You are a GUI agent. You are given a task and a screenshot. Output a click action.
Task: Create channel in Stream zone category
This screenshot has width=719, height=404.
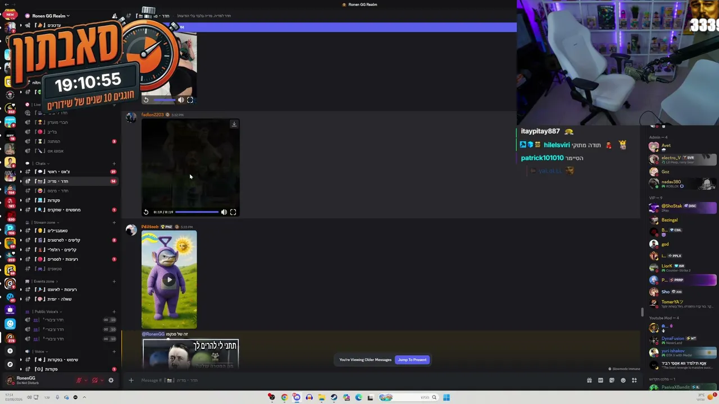114,223
